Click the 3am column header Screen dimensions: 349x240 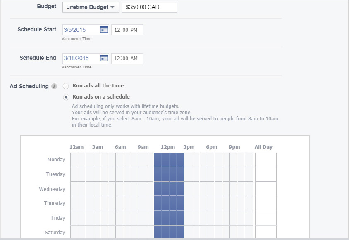98,147
